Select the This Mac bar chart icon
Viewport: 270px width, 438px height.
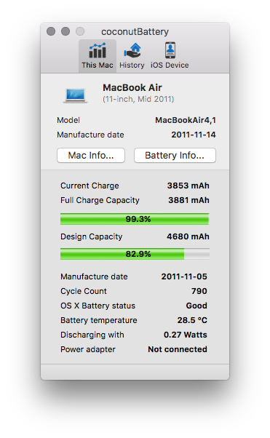(x=98, y=50)
